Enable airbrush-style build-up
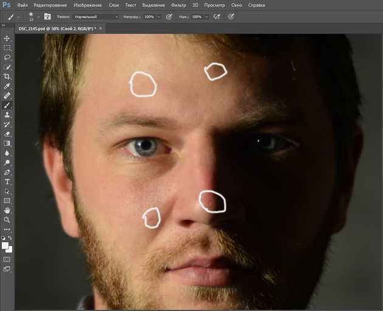The height and width of the screenshot is (311, 383). [x=216, y=16]
